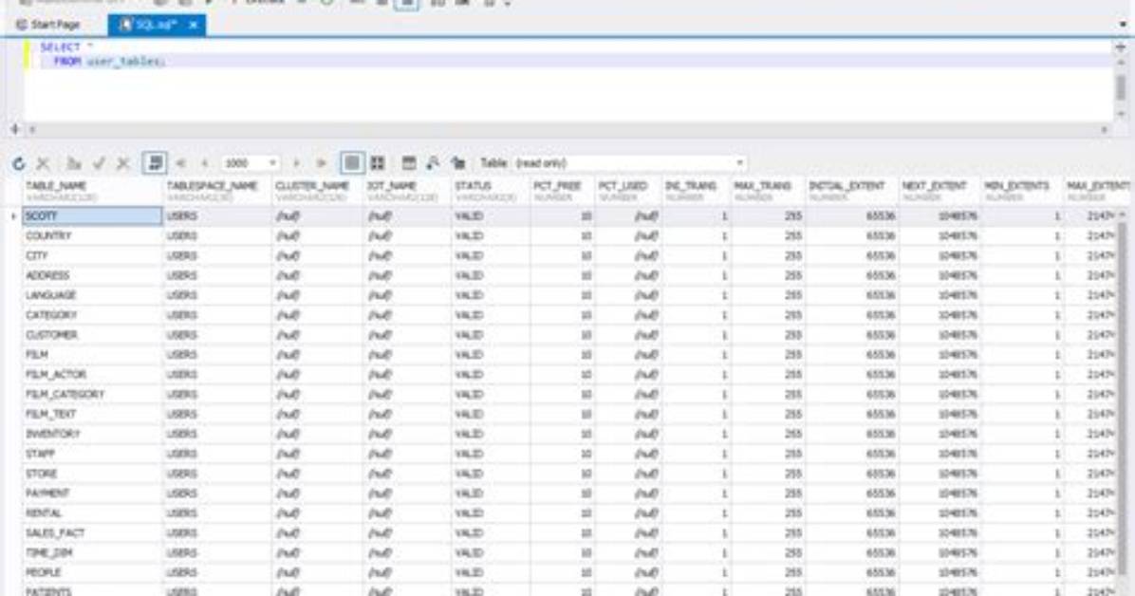Sort by PCT_FREE column header
Image resolution: width=1135 pixels, height=596 pixels.
click(x=563, y=191)
